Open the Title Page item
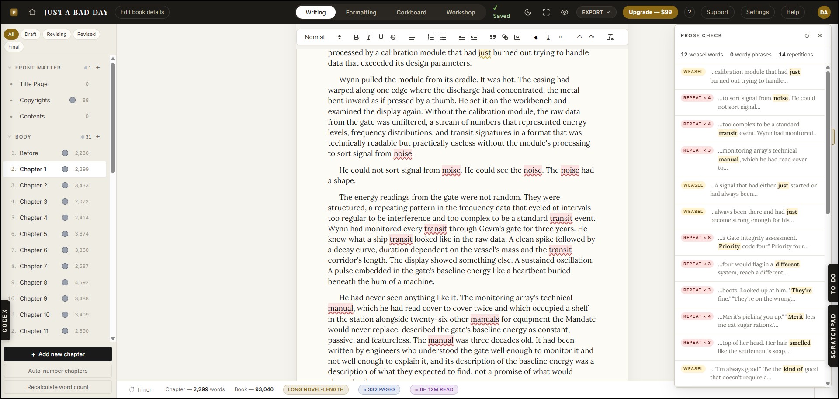This screenshot has height=399, width=839. (x=55, y=84)
